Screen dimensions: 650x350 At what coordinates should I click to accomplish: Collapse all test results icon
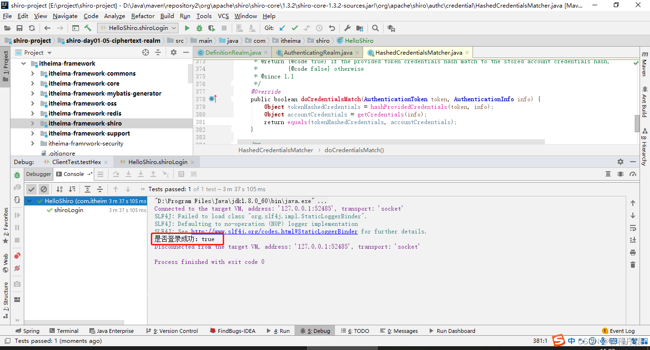[100, 189]
